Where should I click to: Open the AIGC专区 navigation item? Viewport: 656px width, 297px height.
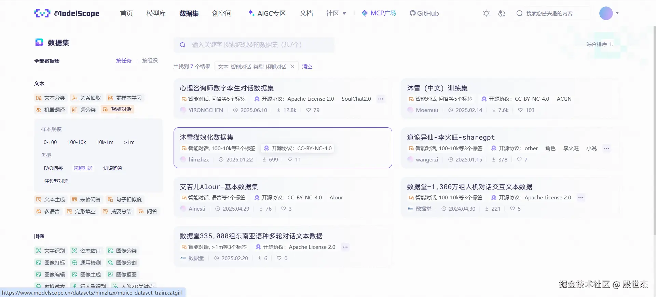(x=267, y=13)
